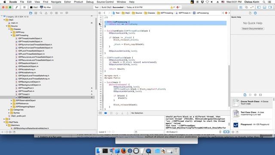The width and height of the screenshot is (275, 155).
Task: Select the Media library icon
Action: [x=260, y=95]
